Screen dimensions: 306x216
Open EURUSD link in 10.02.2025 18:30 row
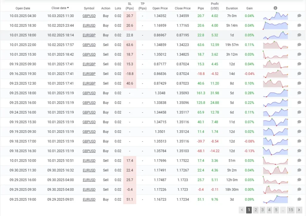click(89, 25)
